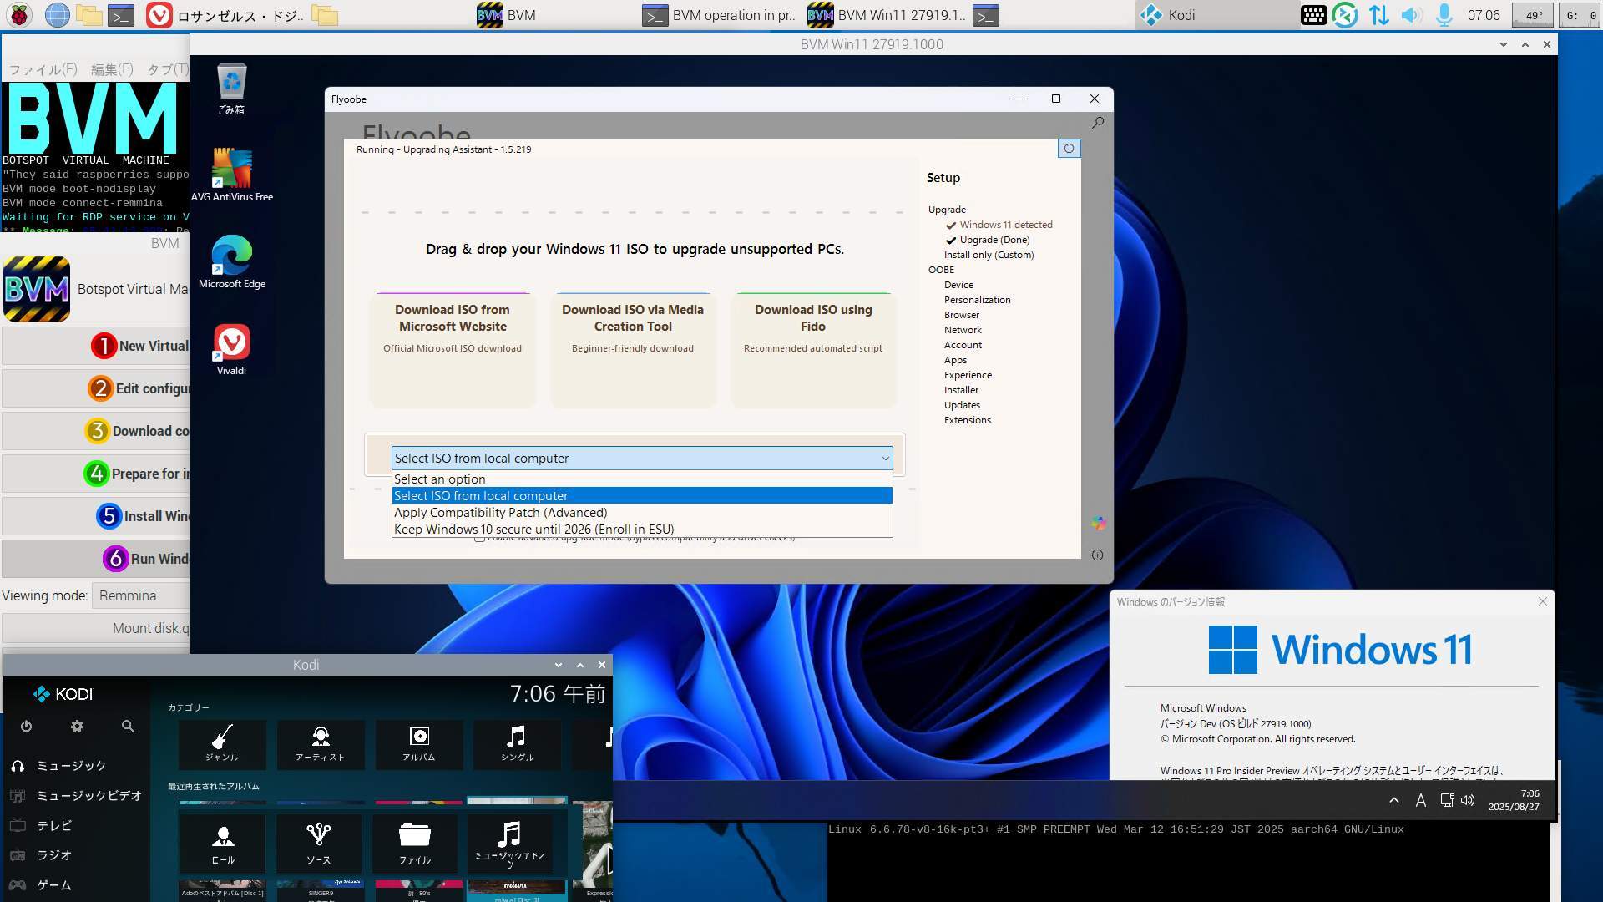1603x902 pixels.
Task: Click the Flyoobe refresh icon button
Action: point(1069,149)
